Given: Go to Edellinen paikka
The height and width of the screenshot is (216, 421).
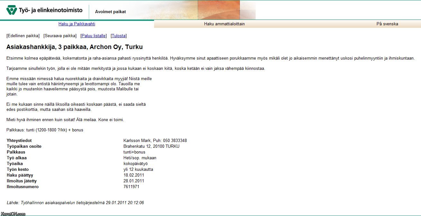Looking at the screenshot, I should coord(23,36).
